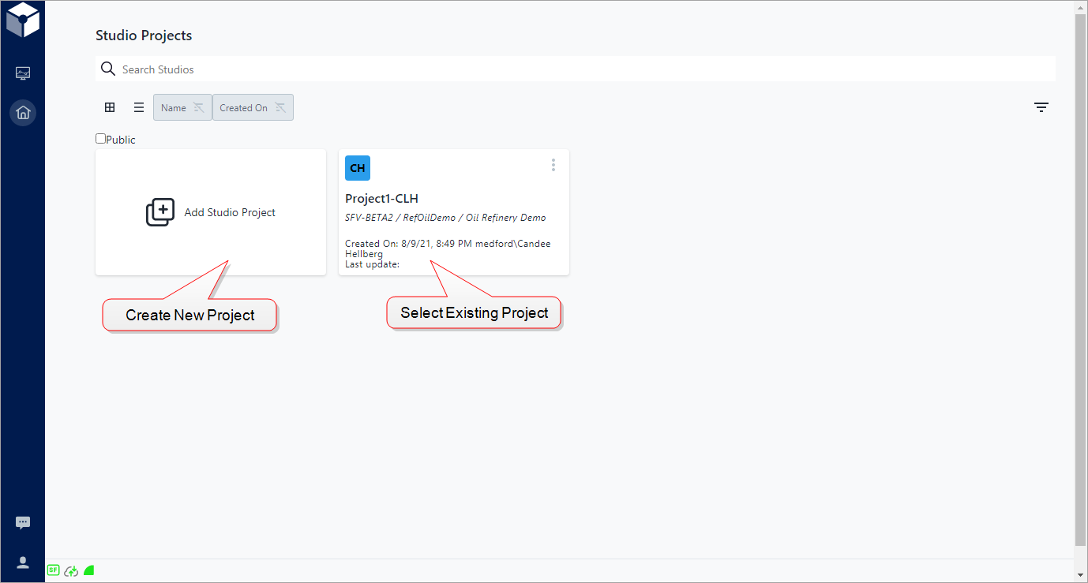Click the CH avatar badge on Project1-CLH
Screen dimensions: 1088x583
tap(357, 167)
